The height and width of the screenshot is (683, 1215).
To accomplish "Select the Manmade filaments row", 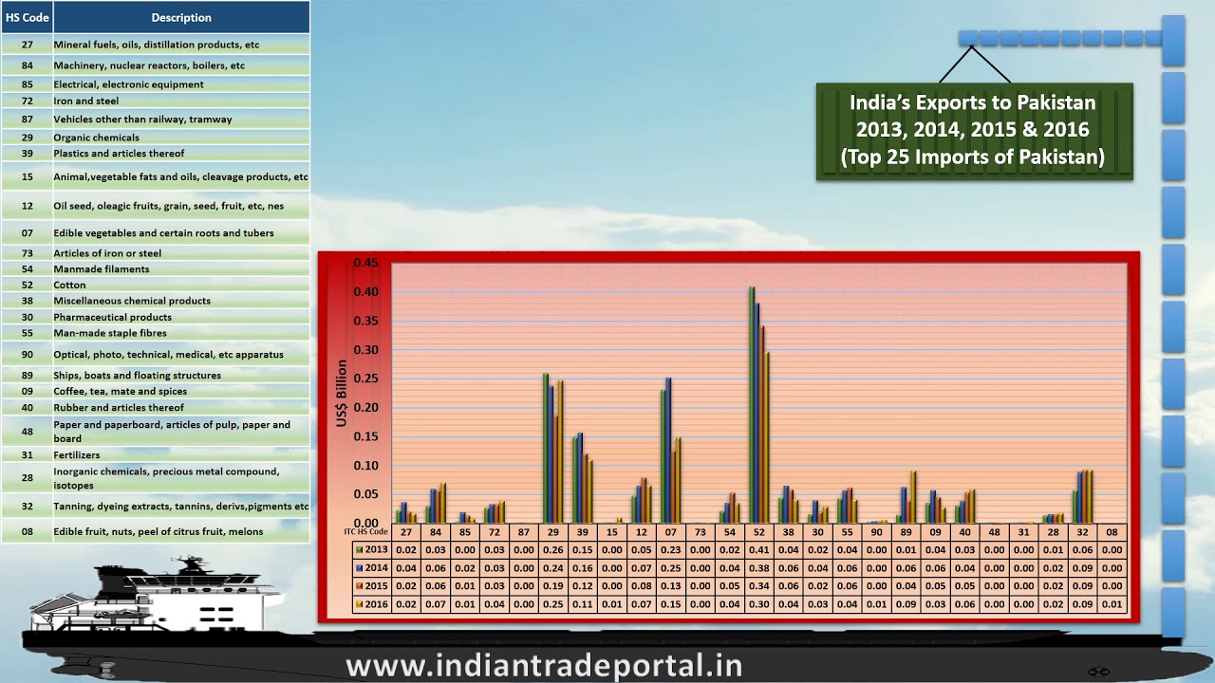I will point(156,269).
